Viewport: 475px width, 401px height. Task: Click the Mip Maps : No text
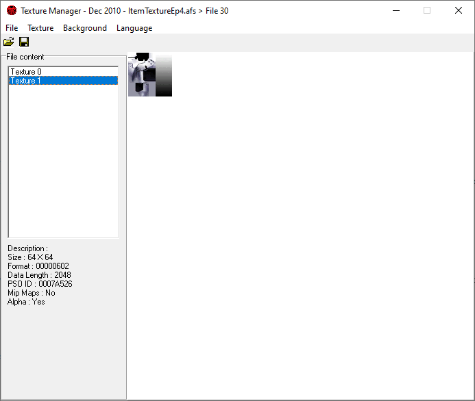click(x=32, y=293)
